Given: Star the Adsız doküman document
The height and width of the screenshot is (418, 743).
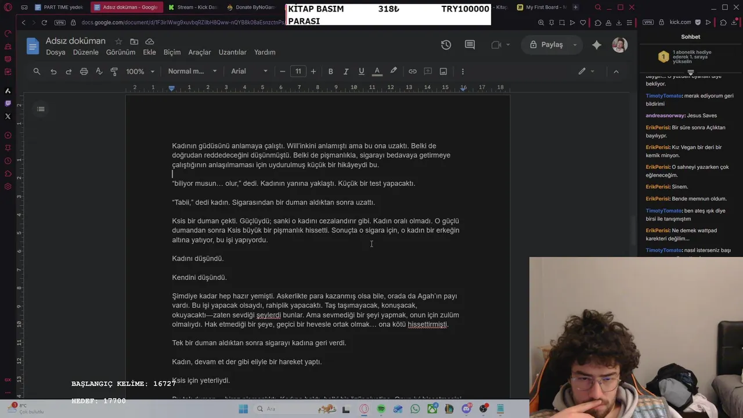Looking at the screenshot, I should click(x=118, y=41).
